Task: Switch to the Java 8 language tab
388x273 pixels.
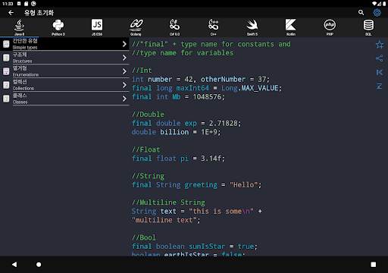Action: [x=19, y=27]
